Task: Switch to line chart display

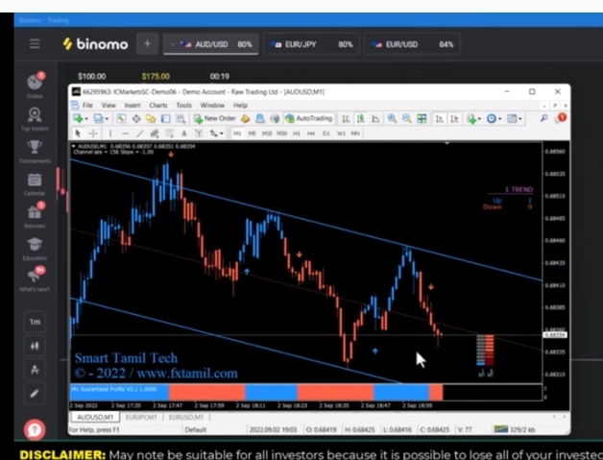Action: [375, 119]
